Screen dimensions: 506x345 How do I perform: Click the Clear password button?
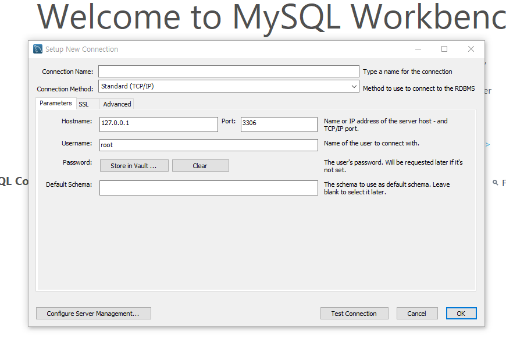[201, 166]
